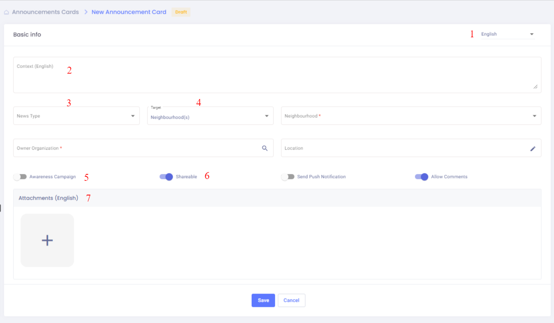Screen dimensions: 554x323
Task: Disable the Shareable toggle
Action: click(x=166, y=177)
